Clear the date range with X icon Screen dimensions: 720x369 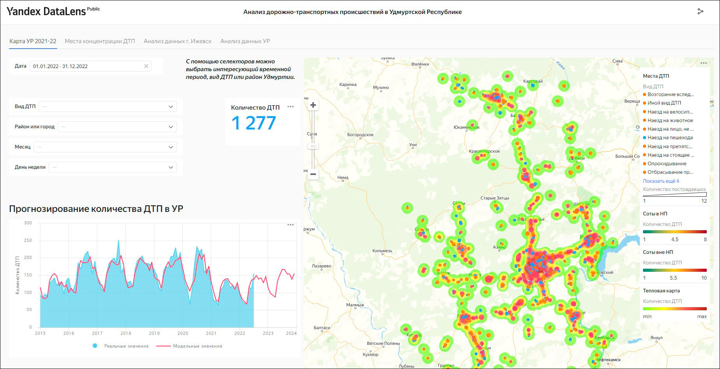pos(146,66)
